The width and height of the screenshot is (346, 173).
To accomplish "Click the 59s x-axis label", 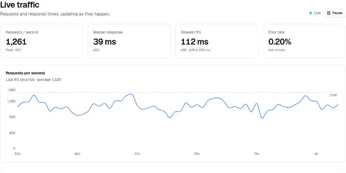I will coord(18,154).
